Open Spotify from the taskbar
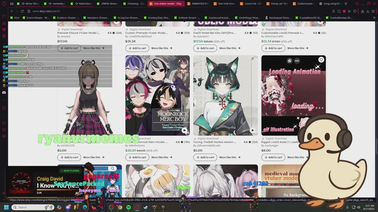 click(x=128, y=207)
